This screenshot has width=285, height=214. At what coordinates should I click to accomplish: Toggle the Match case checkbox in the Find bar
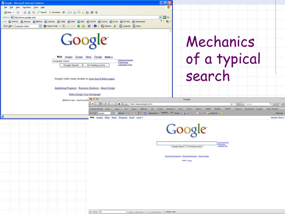click(x=165, y=212)
